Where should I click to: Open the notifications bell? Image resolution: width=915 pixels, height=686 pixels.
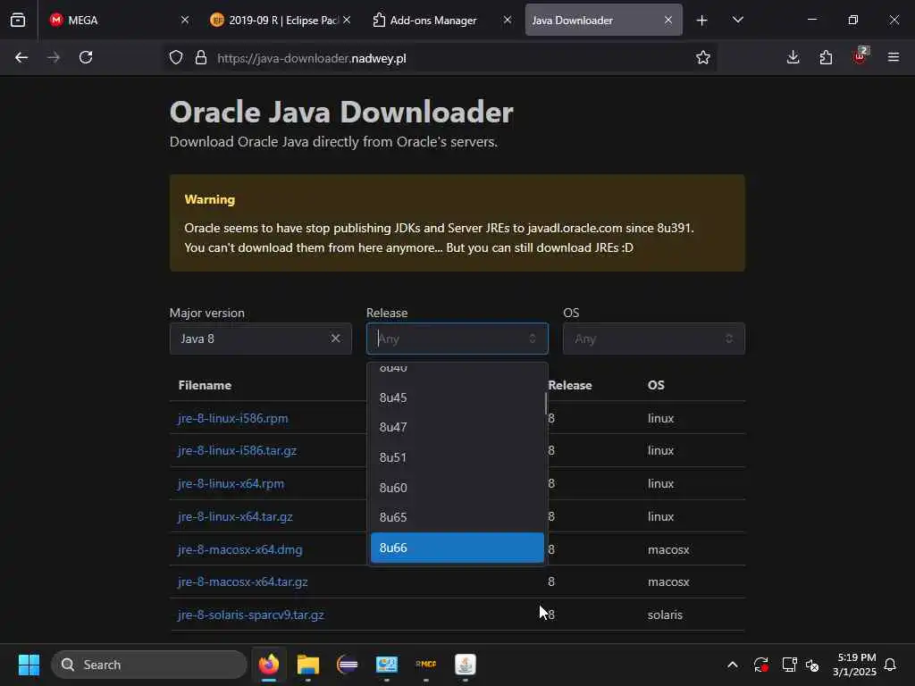890,665
